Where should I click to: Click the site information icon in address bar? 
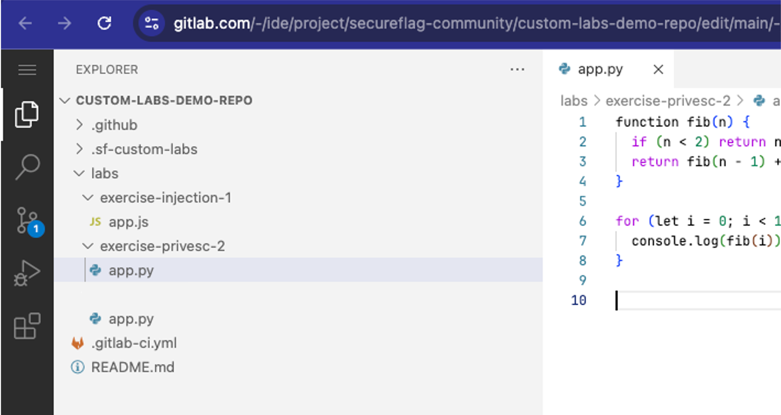[152, 23]
